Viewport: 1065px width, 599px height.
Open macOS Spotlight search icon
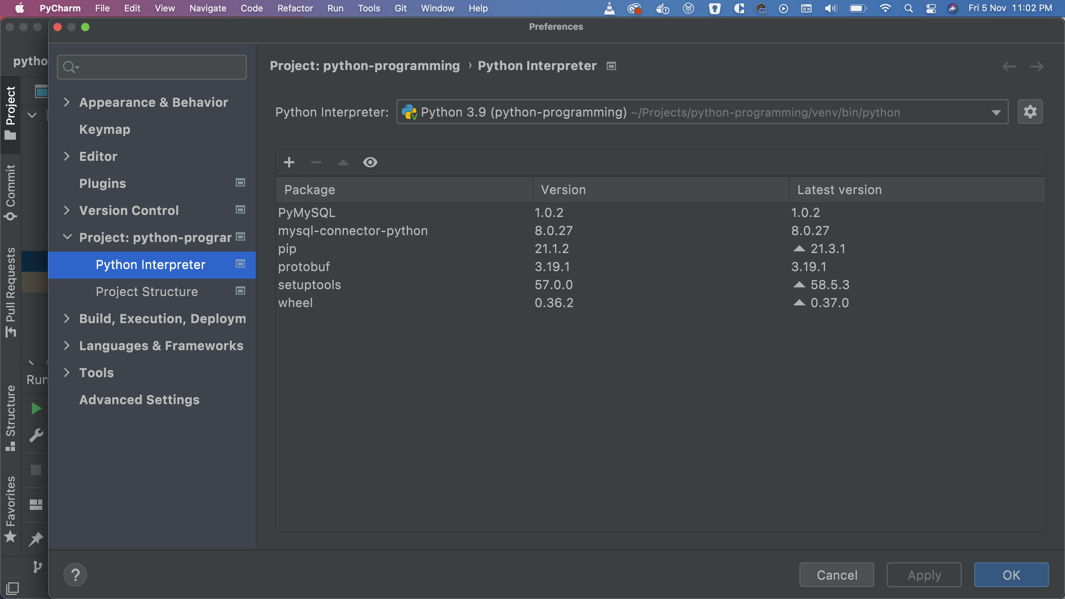pos(908,8)
